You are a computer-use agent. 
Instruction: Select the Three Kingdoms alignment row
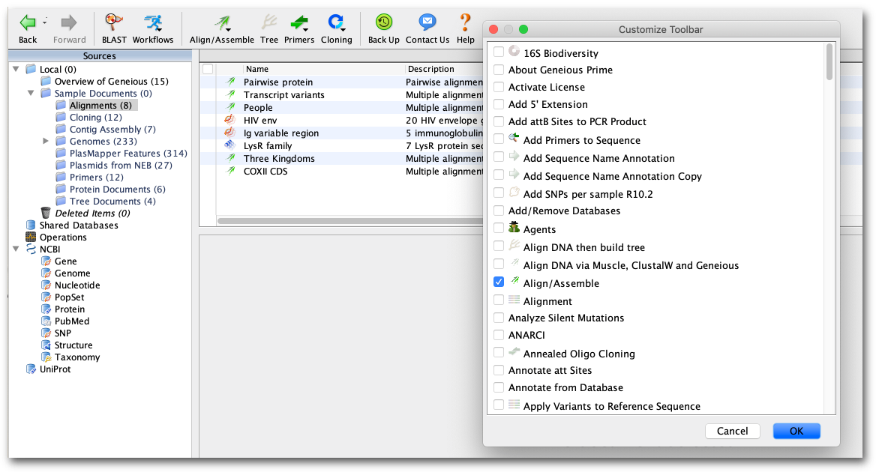[341, 158]
